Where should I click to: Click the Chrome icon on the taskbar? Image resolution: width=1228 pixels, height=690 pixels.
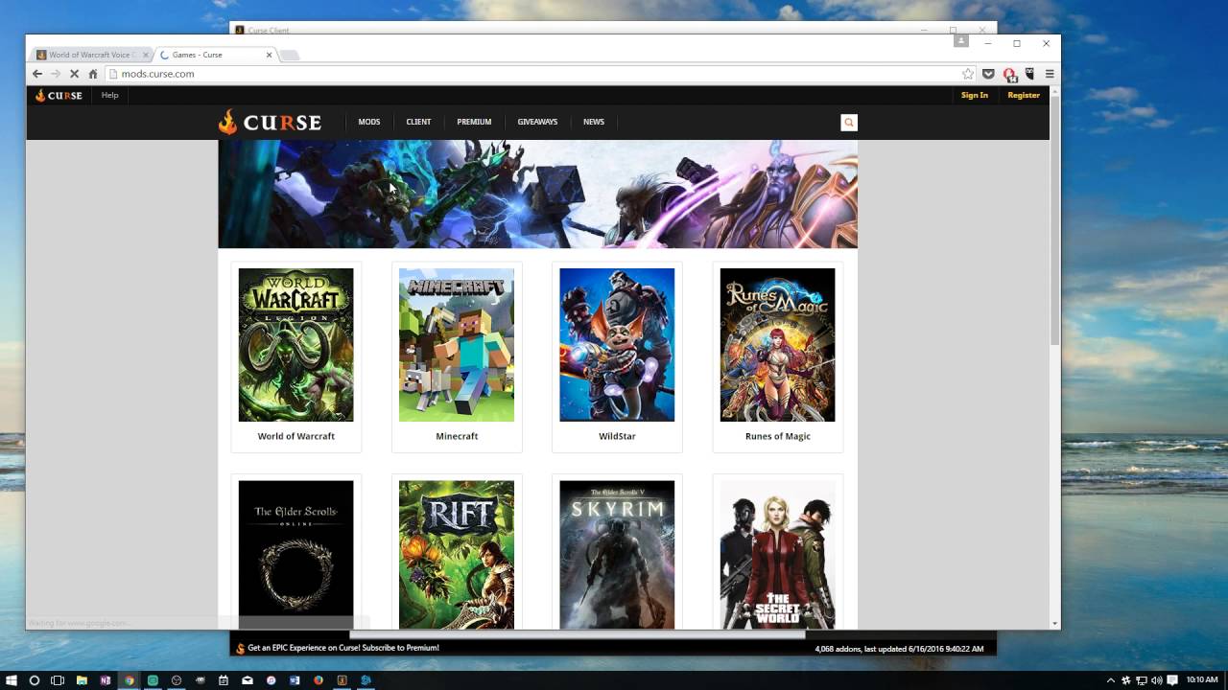point(129,680)
